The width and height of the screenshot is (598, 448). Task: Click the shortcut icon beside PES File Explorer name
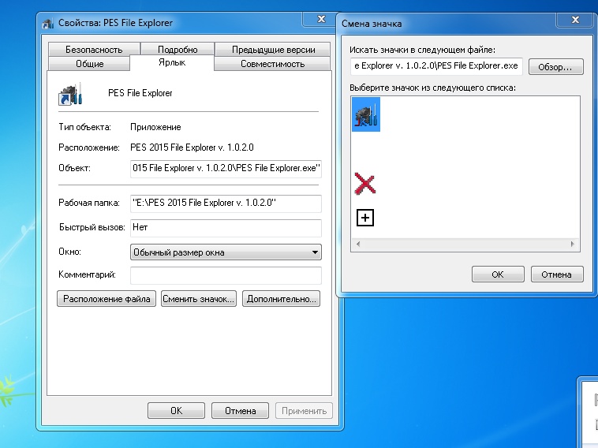70,94
